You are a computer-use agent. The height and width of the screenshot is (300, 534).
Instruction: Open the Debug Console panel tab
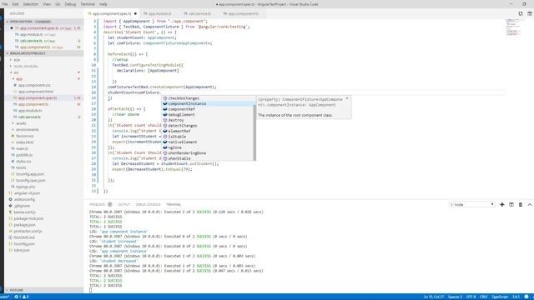149,204
